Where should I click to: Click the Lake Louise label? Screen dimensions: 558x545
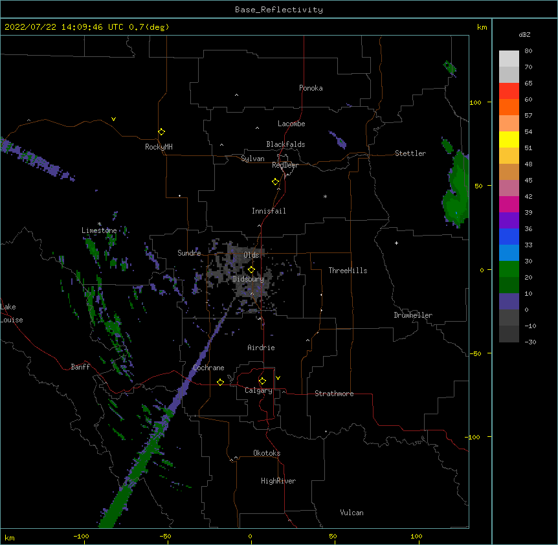point(12,313)
